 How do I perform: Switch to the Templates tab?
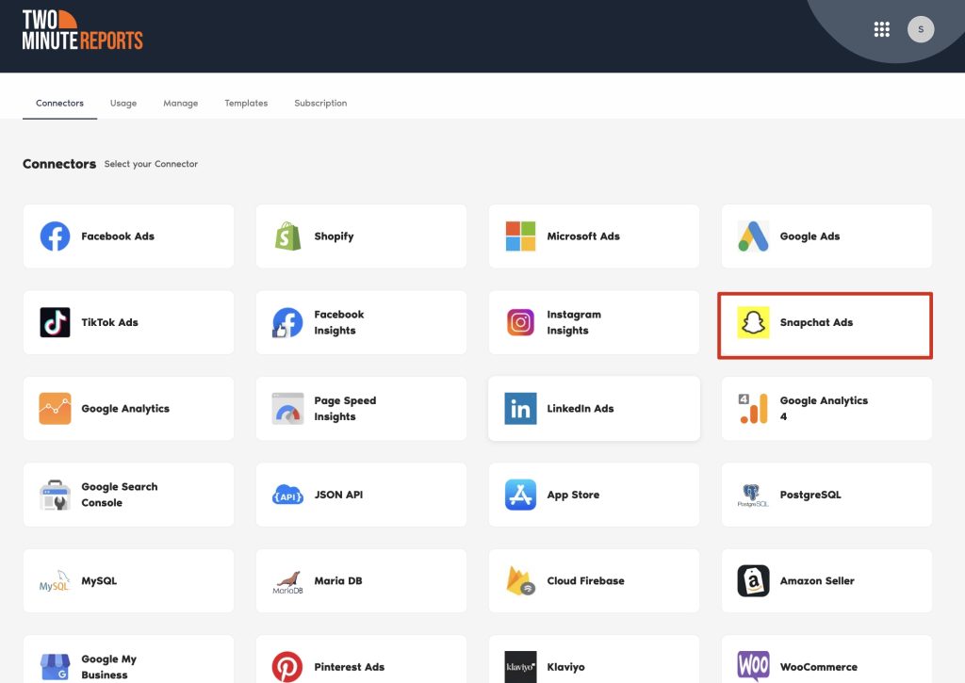point(246,104)
